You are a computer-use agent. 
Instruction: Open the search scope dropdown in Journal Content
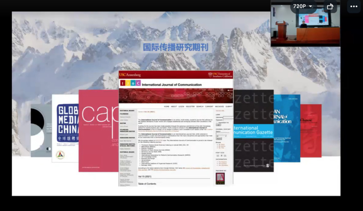[x=221, y=136]
